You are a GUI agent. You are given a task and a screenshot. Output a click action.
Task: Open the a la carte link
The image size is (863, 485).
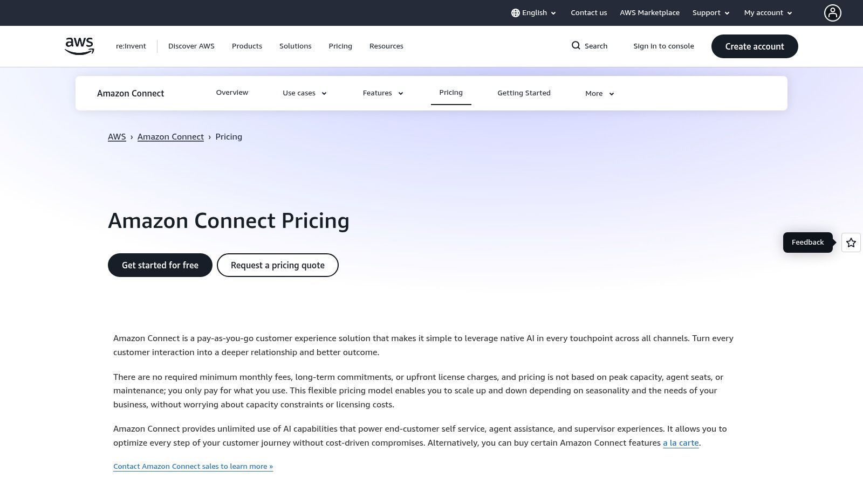tap(681, 442)
